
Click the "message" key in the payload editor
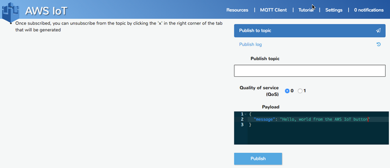(265, 120)
